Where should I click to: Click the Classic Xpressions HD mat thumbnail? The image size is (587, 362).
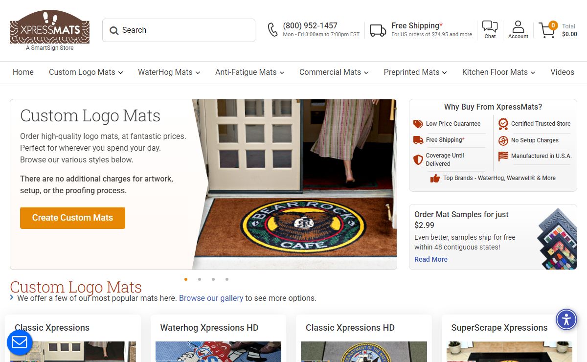click(363, 352)
